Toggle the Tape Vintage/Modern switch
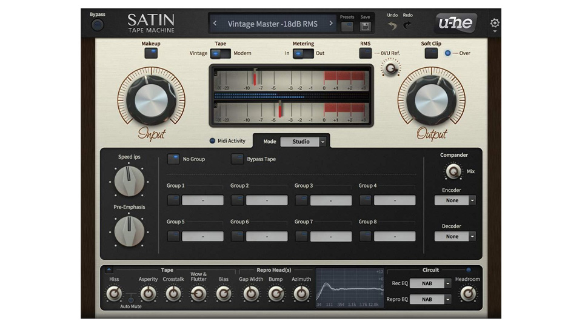The width and height of the screenshot is (582, 327). [220, 53]
